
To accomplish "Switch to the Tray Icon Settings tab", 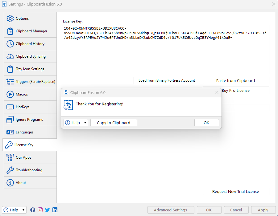I will click(30, 69).
